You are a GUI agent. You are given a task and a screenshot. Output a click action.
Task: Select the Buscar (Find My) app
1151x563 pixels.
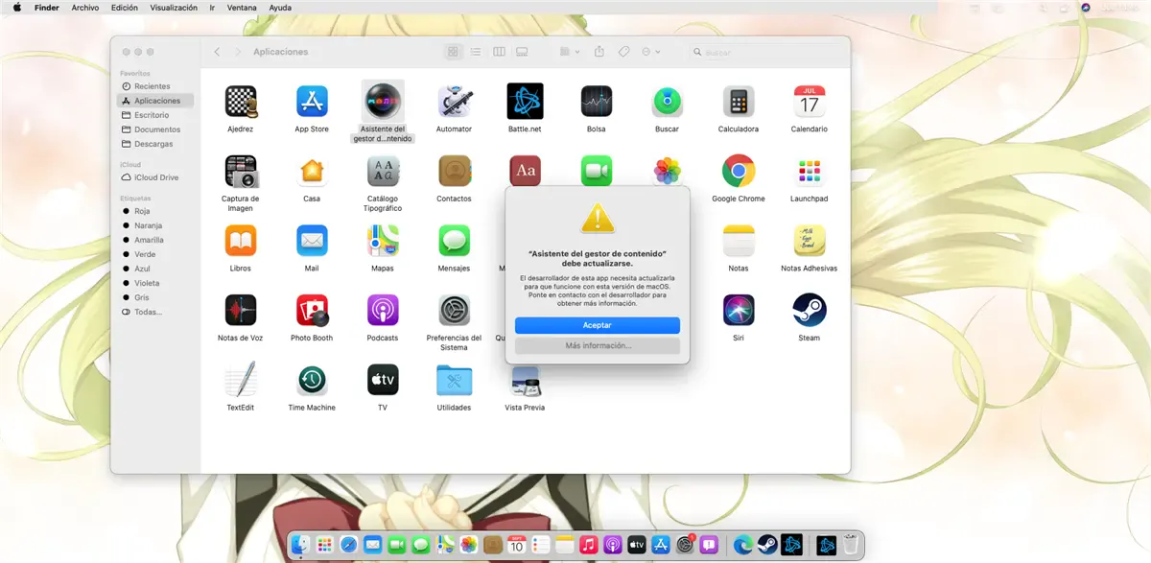pos(667,101)
